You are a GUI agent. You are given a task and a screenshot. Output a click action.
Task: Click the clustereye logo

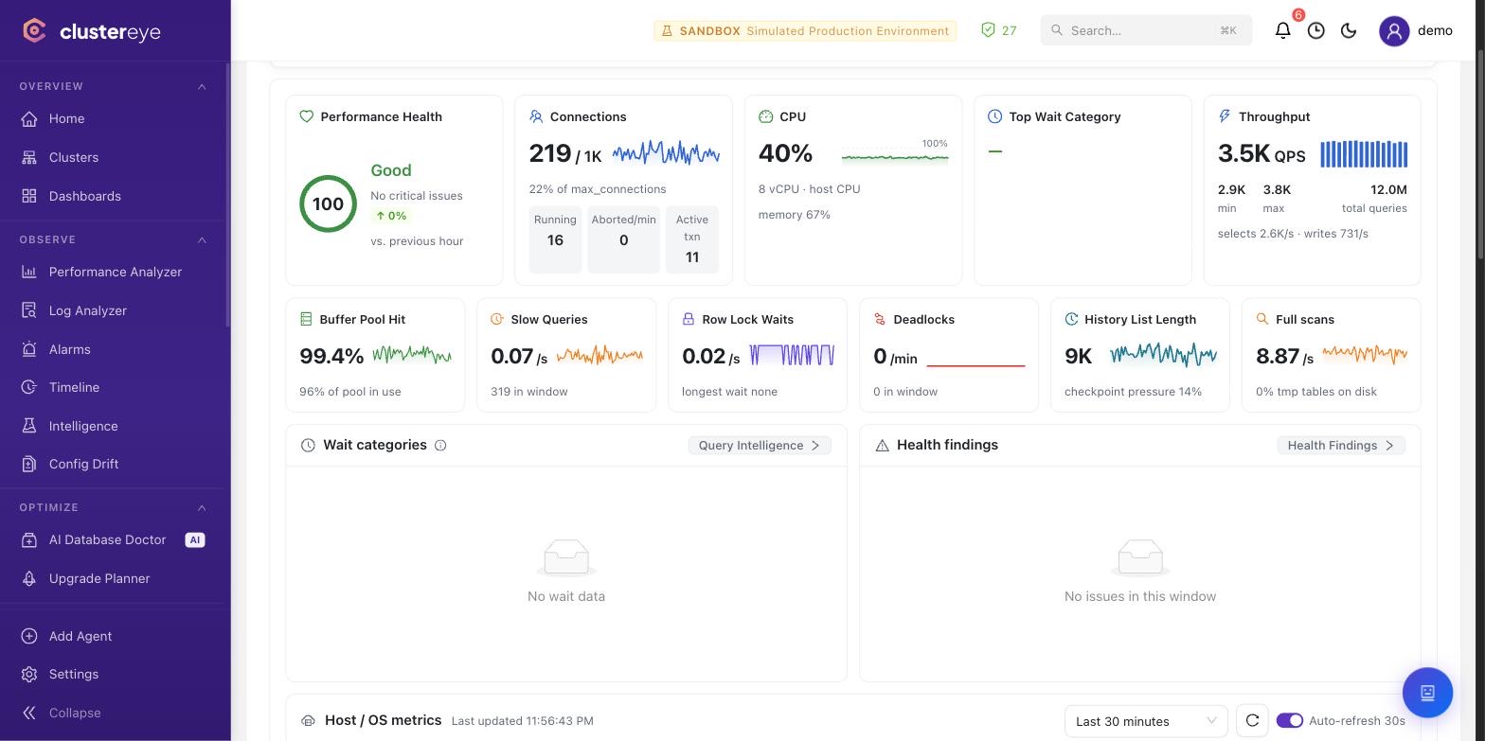click(92, 31)
